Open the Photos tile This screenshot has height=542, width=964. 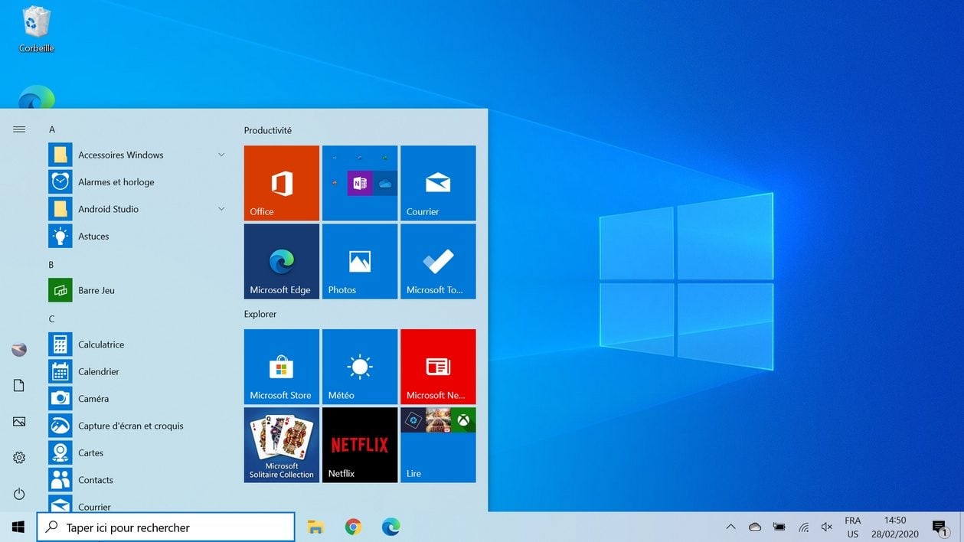[360, 261]
